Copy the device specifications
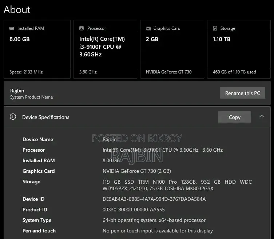 (x=234, y=117)
